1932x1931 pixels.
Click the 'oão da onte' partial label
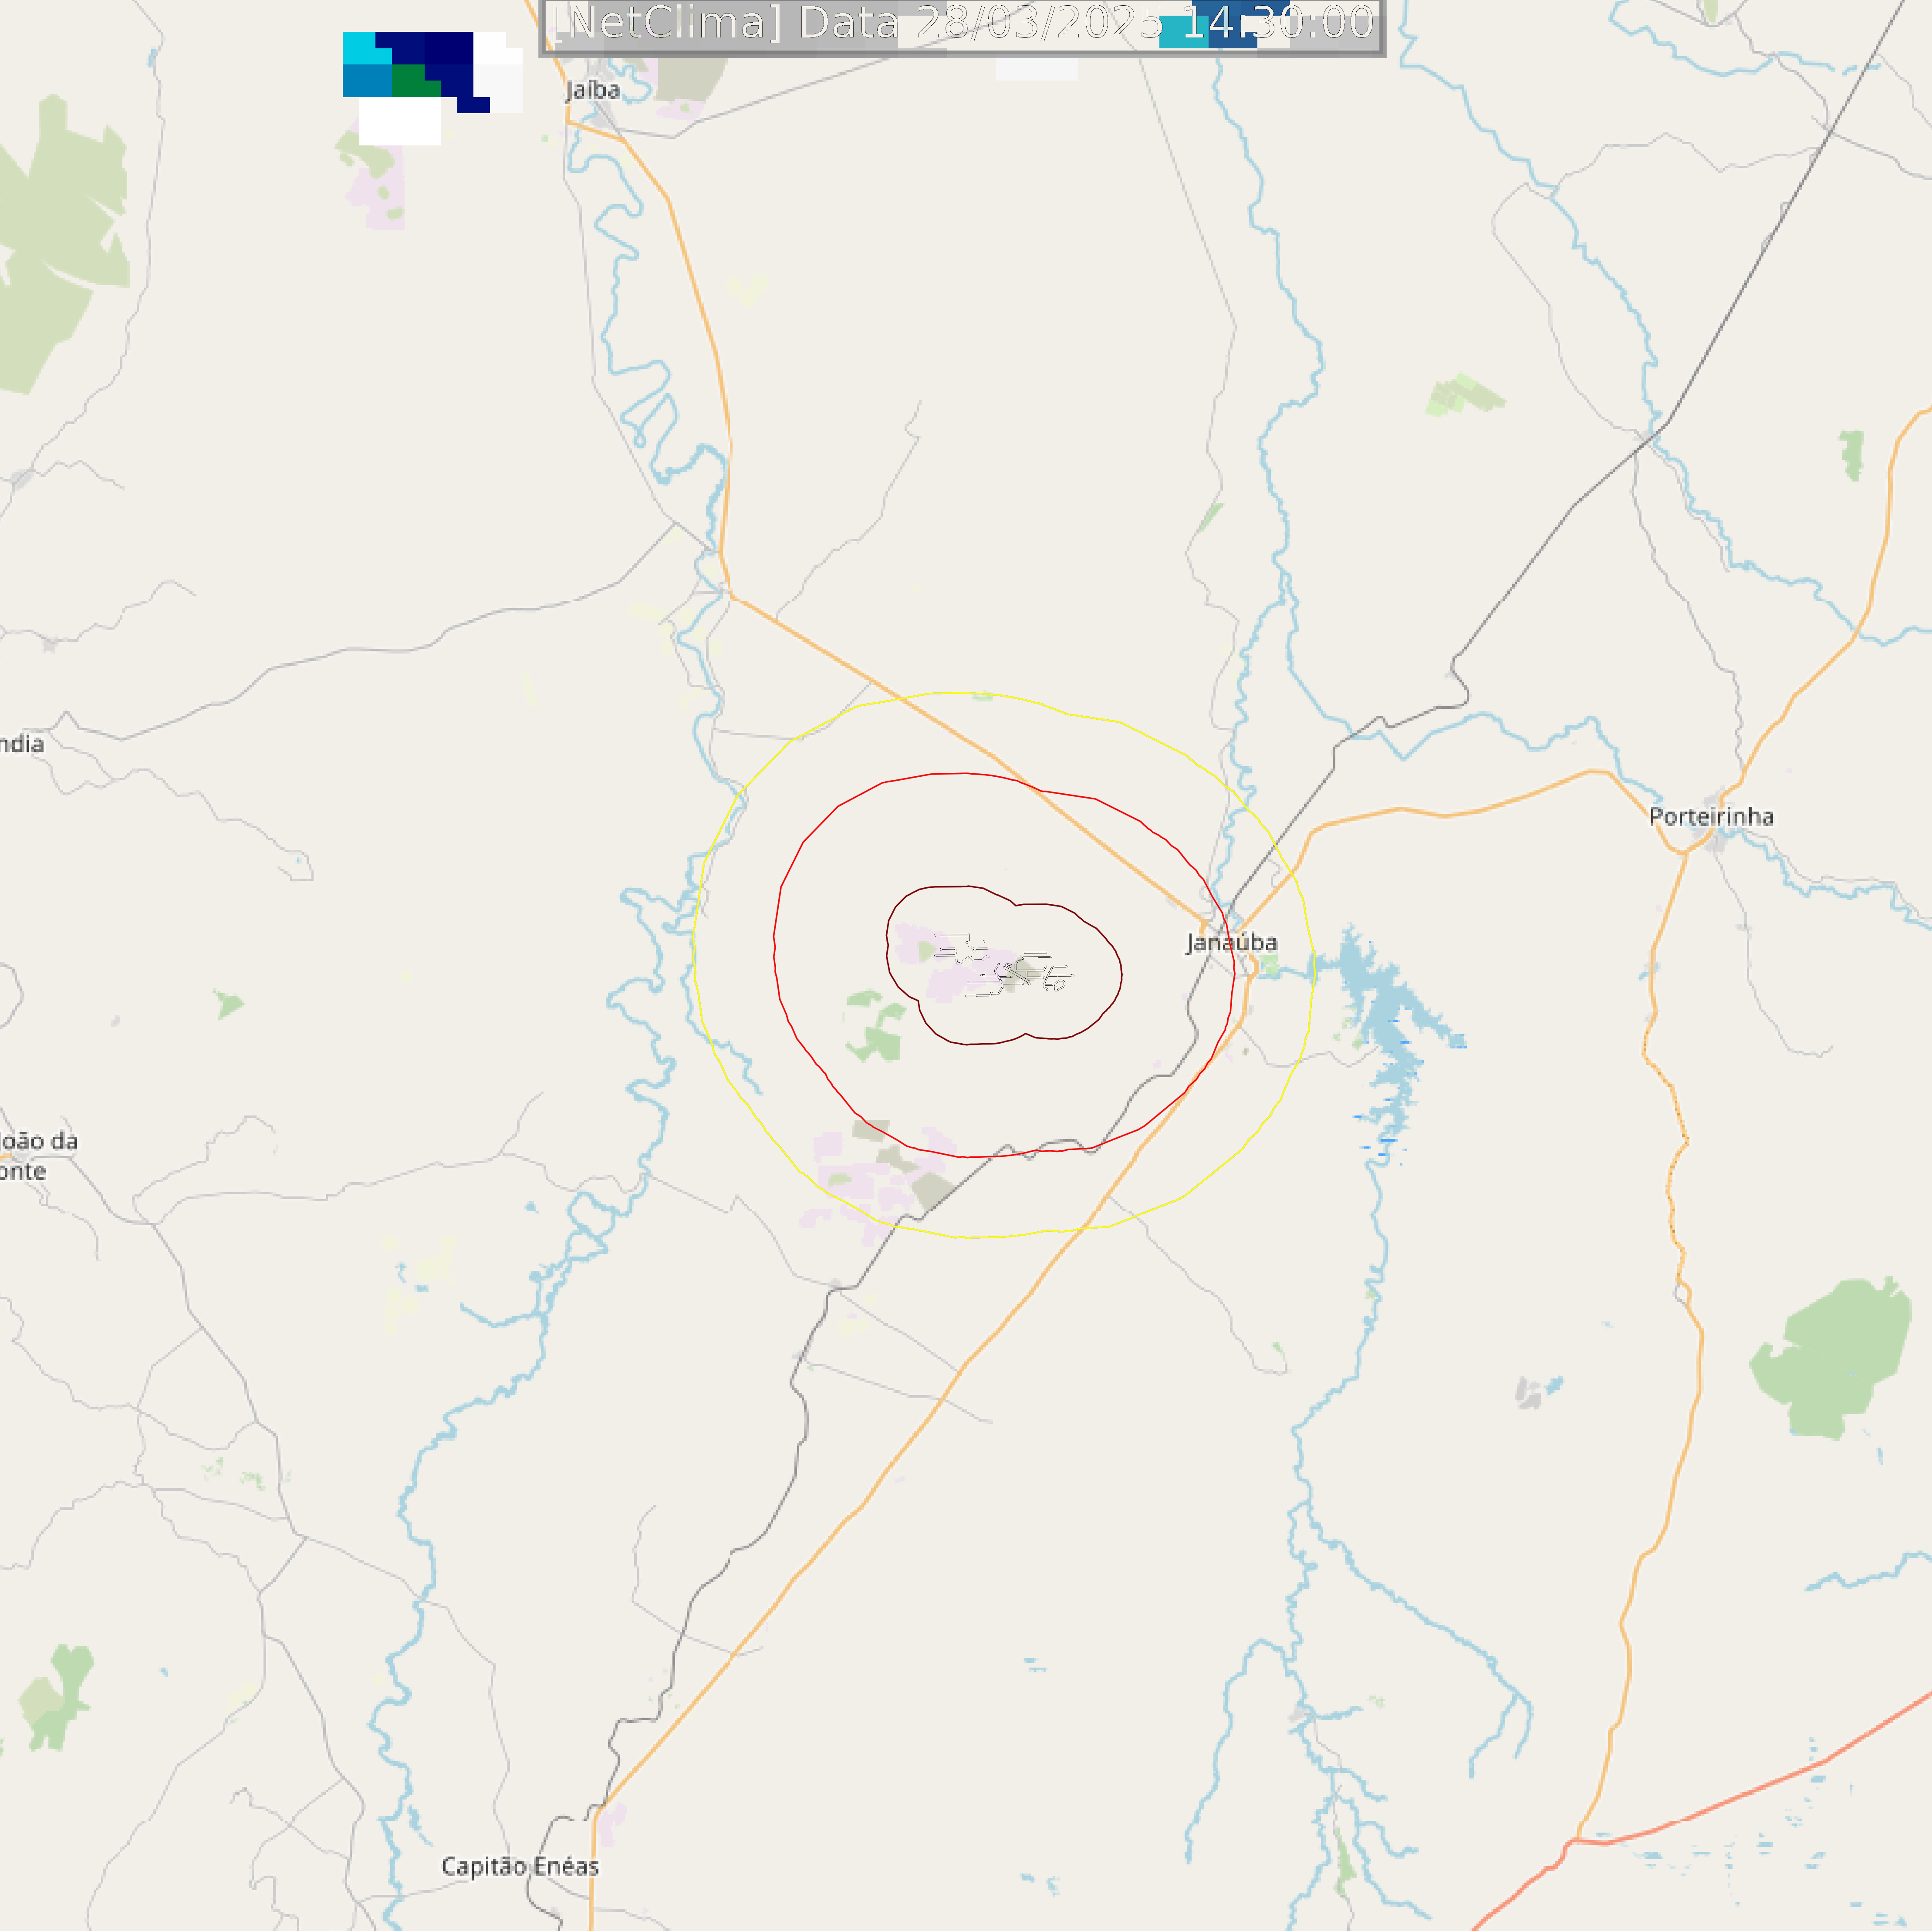coord(38,1156)
